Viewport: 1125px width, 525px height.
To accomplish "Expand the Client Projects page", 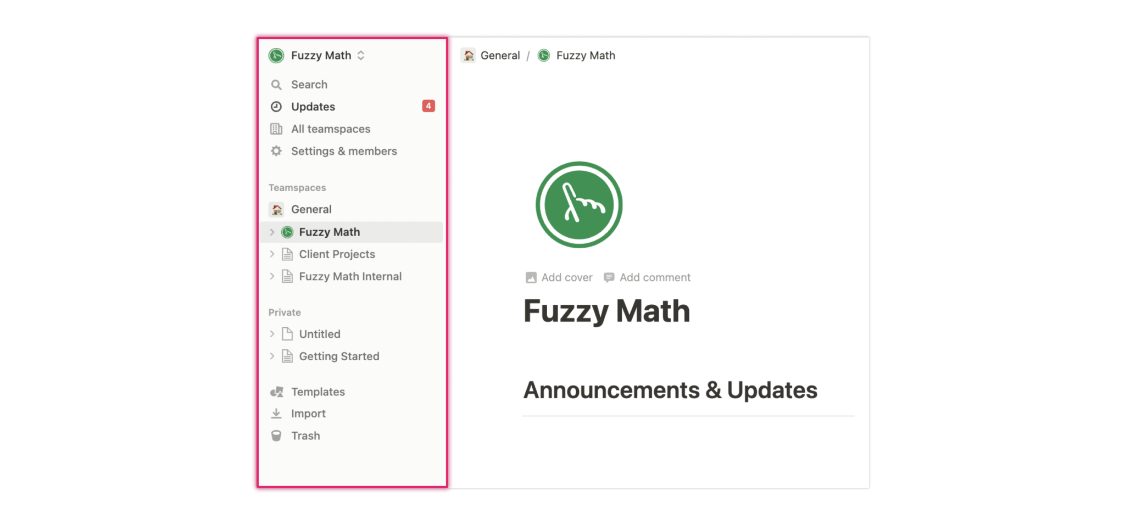I will (x=272, y=254).
